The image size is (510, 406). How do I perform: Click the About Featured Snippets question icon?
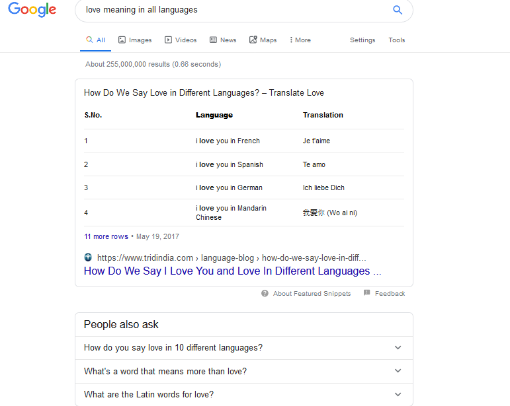pos(265,293)
